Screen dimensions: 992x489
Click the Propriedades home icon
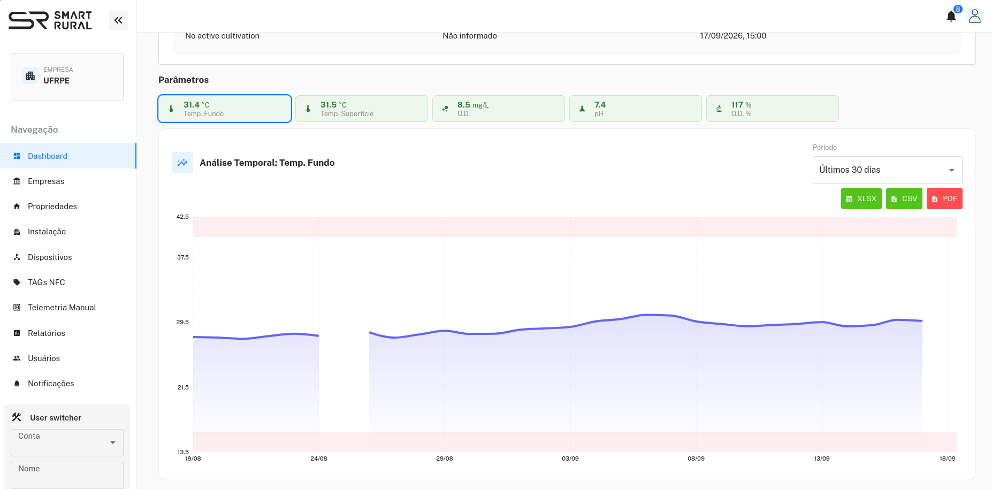pos(17,207)
